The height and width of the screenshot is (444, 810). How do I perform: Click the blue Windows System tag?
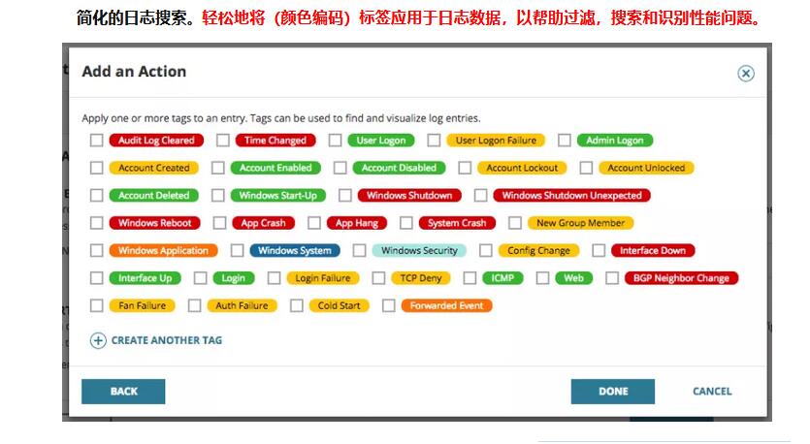tap(295, 251)
